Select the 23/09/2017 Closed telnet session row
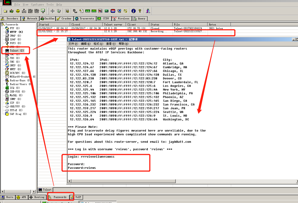This screenshot has width=298, height=203. [x=134, y=28]
